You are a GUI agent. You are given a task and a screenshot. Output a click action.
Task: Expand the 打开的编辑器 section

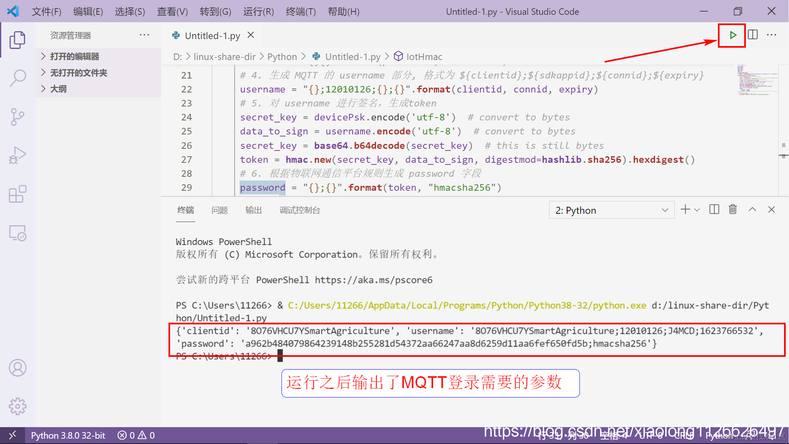click(99, 56)
